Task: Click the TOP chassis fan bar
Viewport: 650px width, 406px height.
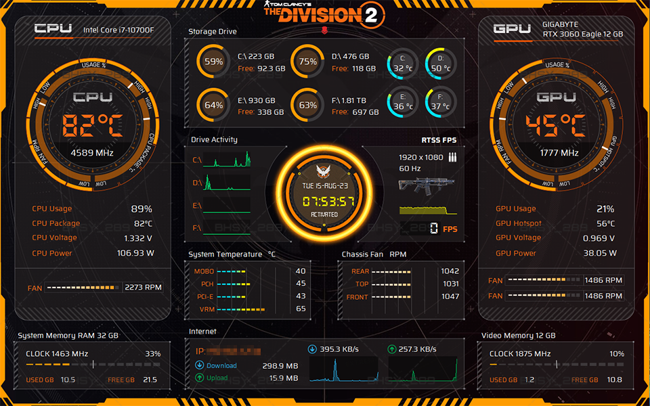Action: pyautogui.click(x=391, y=284)
